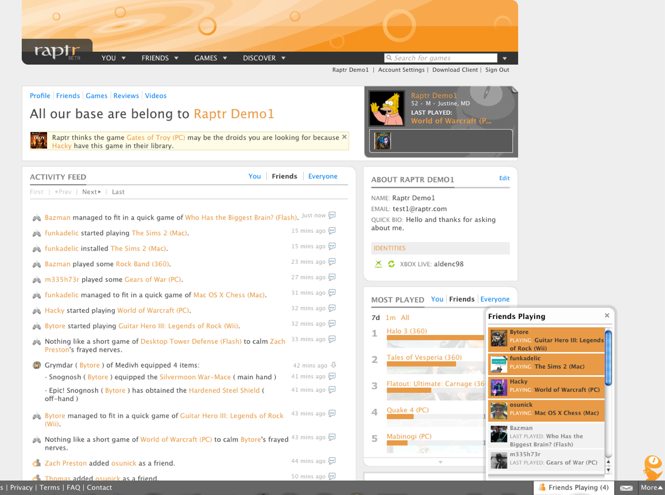
Task: Click the Download Client link
Action: 455,70
